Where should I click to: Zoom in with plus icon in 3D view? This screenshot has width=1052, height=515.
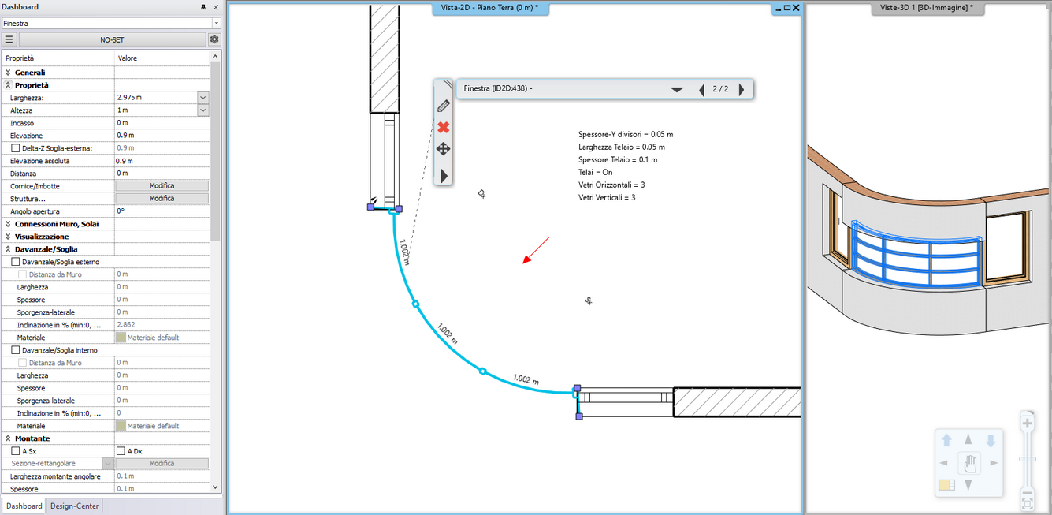[1027, 424]
